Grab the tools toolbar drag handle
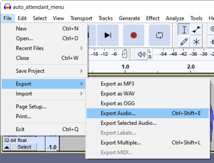 click(x=175, y=35)
